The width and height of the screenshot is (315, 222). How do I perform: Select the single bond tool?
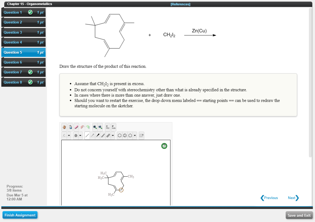[87, 135]
